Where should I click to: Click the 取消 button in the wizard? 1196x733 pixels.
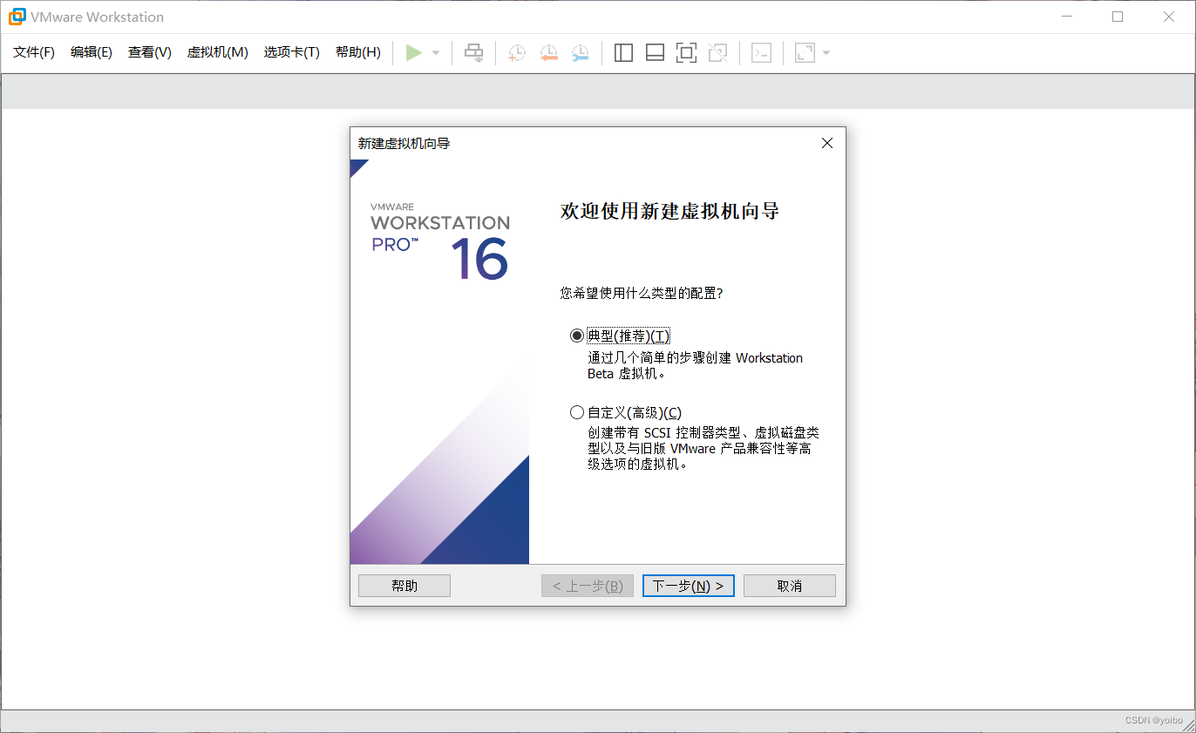(x=790, y=586)
